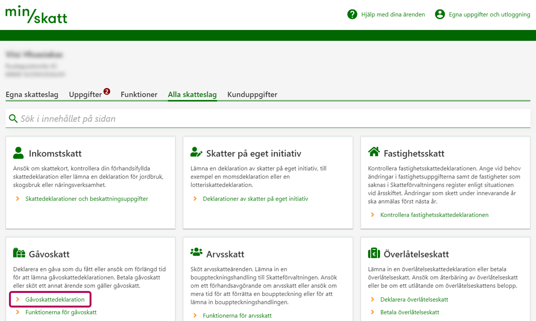
Task: Open Gåvoskattedeklaration link
Action: point(55,300)
